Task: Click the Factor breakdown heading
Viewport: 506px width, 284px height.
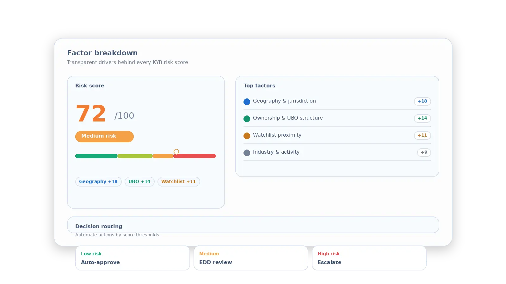Action: coord(102,53)
